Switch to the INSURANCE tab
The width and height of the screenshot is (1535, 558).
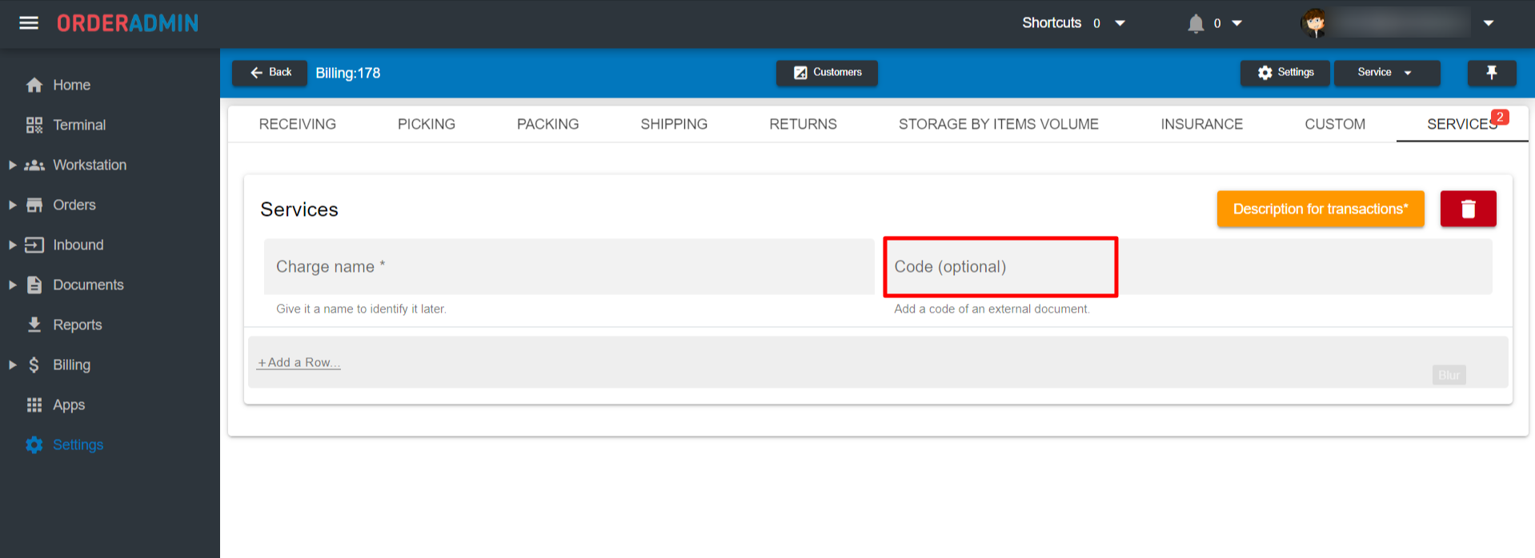coord(1202,124)
